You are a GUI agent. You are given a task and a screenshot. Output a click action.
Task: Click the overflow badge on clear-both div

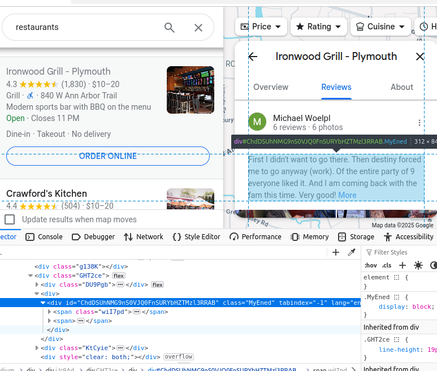click(x=179, y=357)
